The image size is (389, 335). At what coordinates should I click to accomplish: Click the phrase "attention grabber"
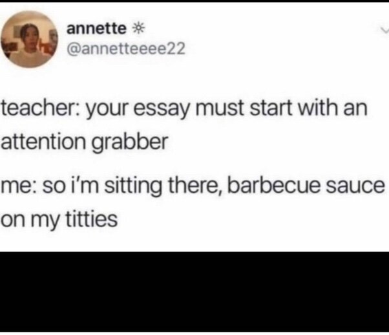85,143
